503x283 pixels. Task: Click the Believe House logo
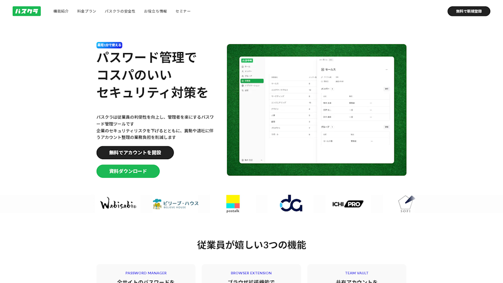[x=175, y=203]
